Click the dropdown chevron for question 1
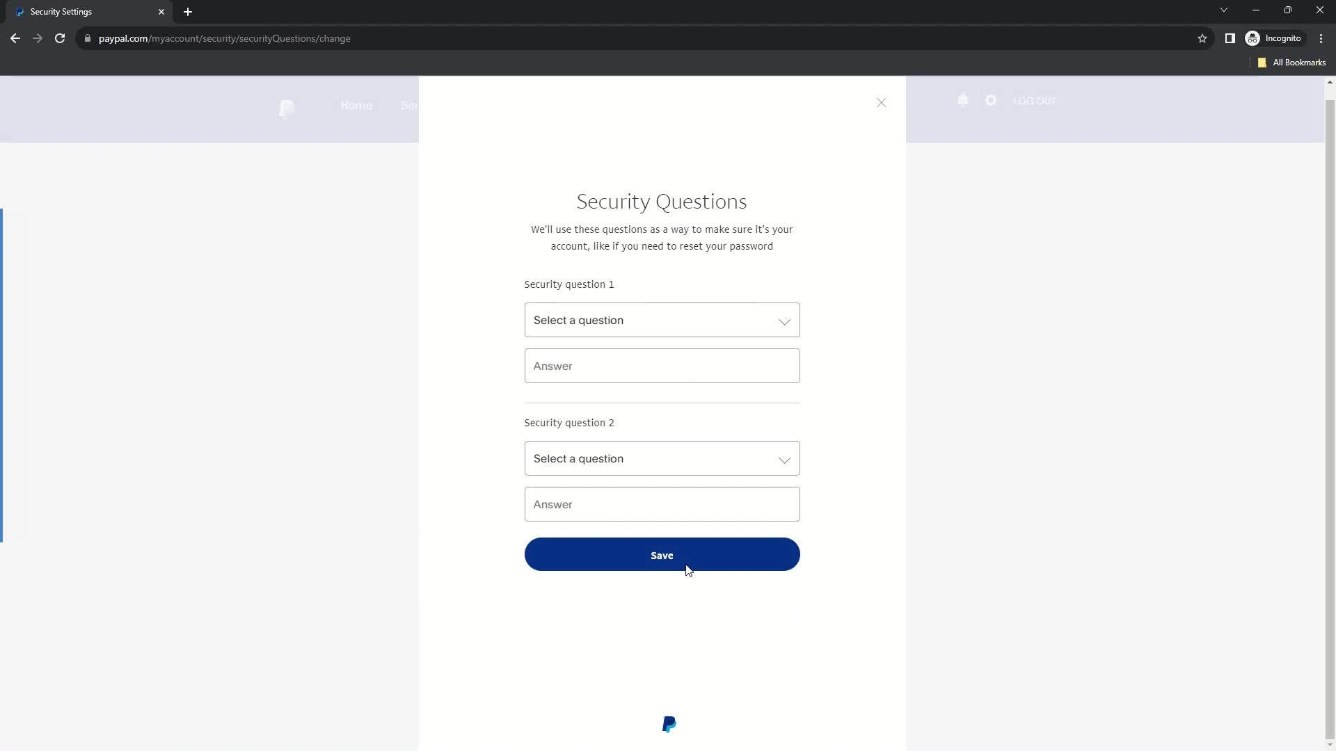The height and width of the screenshot is (751, 1336). [x=786, y=320]
